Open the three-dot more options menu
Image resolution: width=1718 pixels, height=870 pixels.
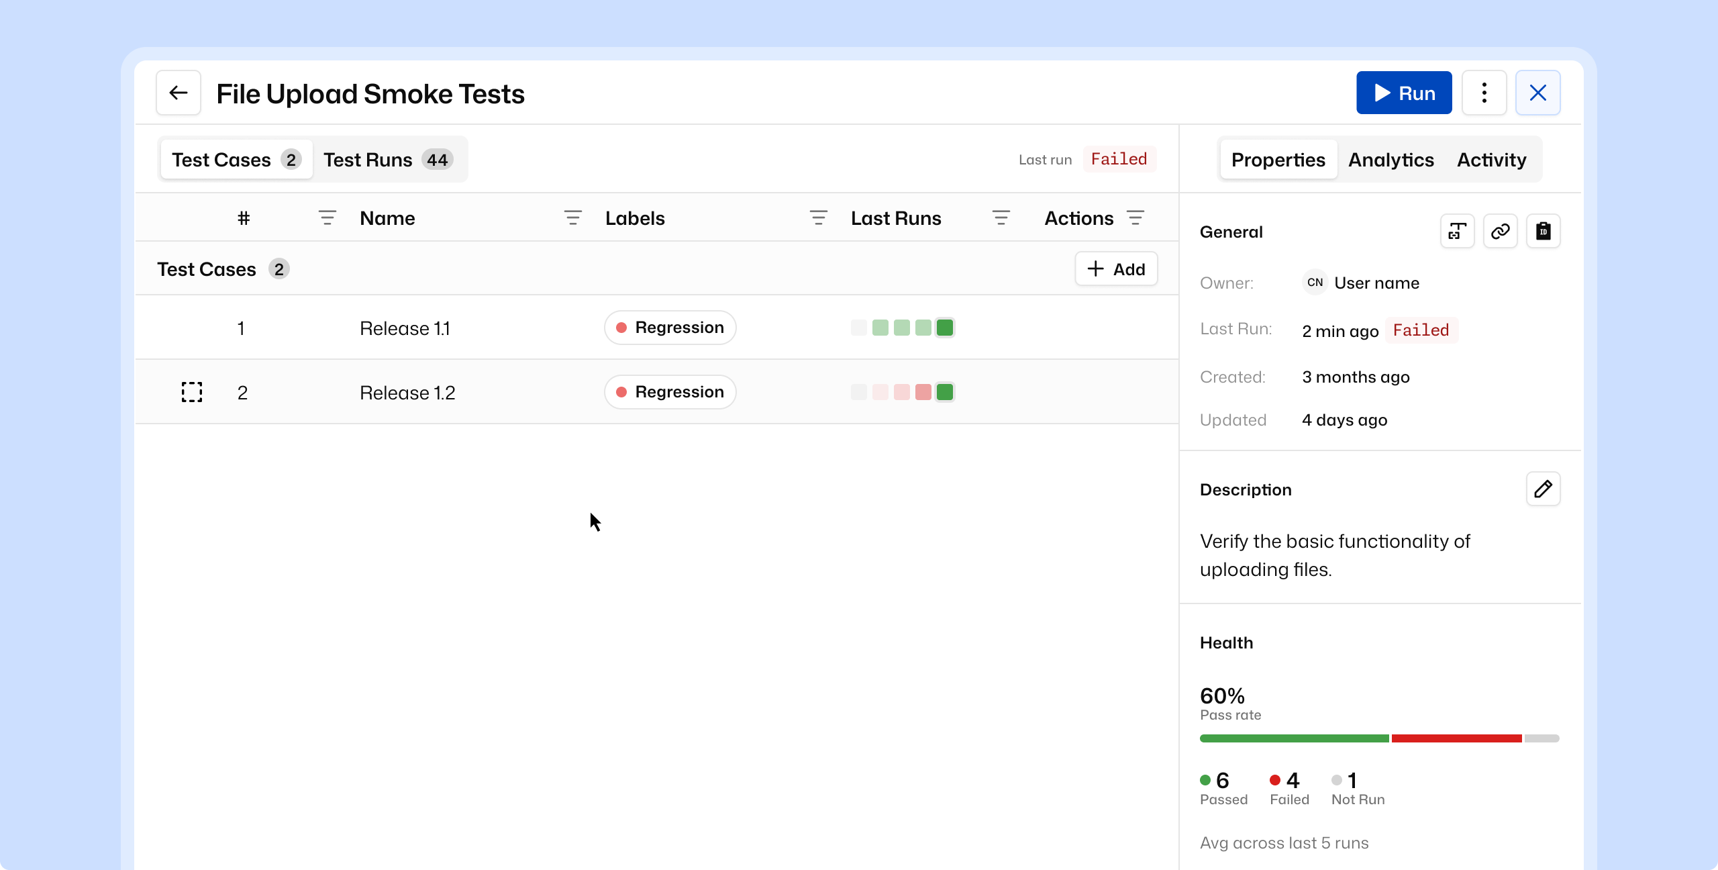[1484, 93]
